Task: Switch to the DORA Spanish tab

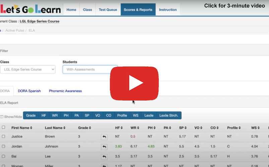Action: pos(29,91)
